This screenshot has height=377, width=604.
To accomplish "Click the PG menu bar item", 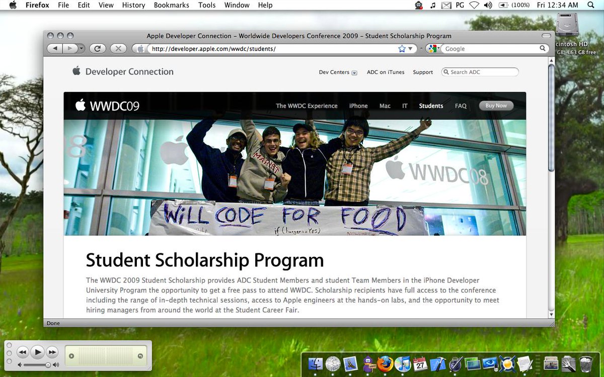I will click(460, 5).
